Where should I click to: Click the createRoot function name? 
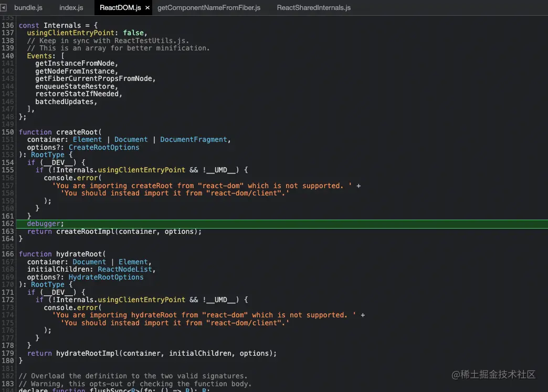pos(77,132)
